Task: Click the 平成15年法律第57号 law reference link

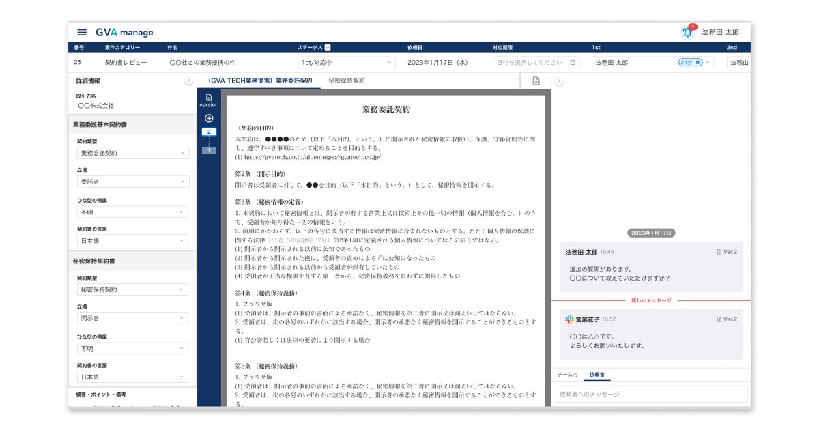Action: pos(299,240)
